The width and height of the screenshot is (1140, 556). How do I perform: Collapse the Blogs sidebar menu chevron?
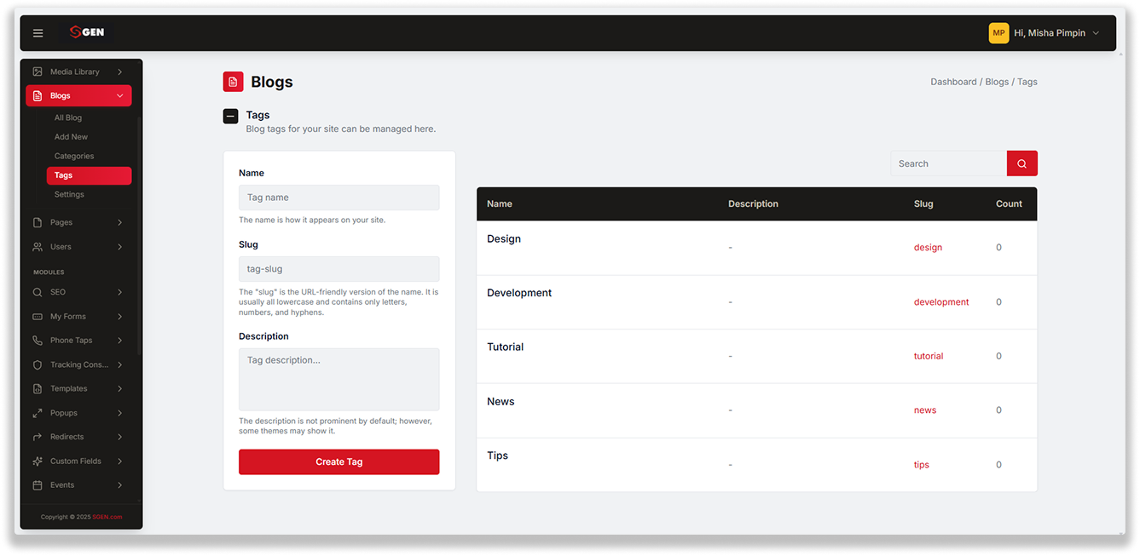click(x=120, y=96)
